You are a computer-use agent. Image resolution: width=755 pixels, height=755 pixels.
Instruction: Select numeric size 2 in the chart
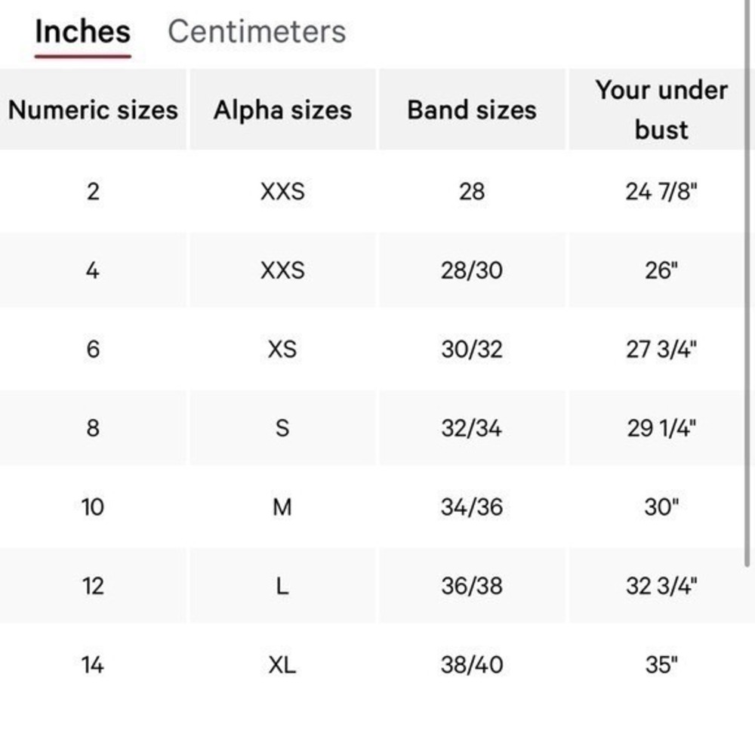click(x=93, y=193)
